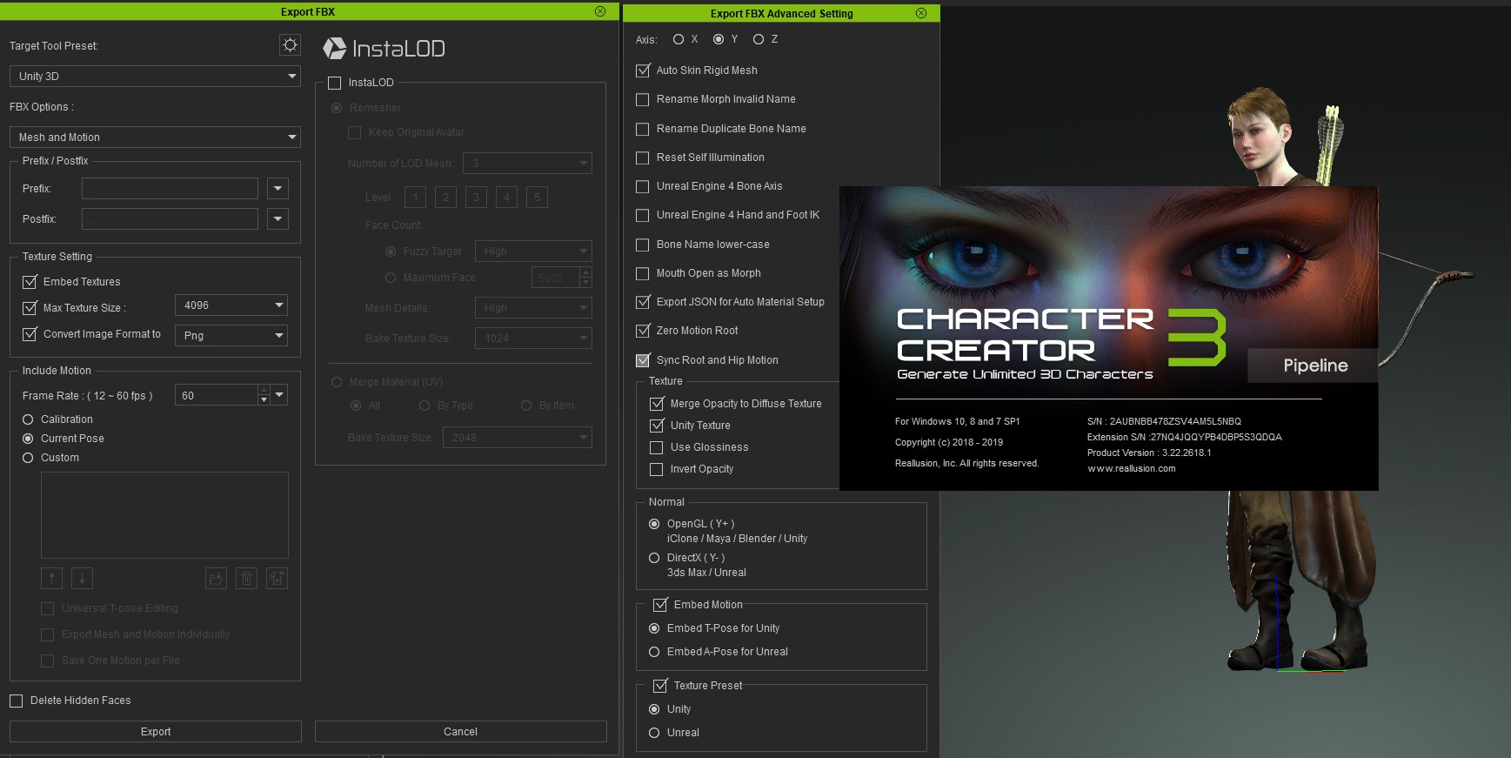
Task: Close Export FBX Advanced Setting panel
Action: pyautogui.click(x=921, y=13)
